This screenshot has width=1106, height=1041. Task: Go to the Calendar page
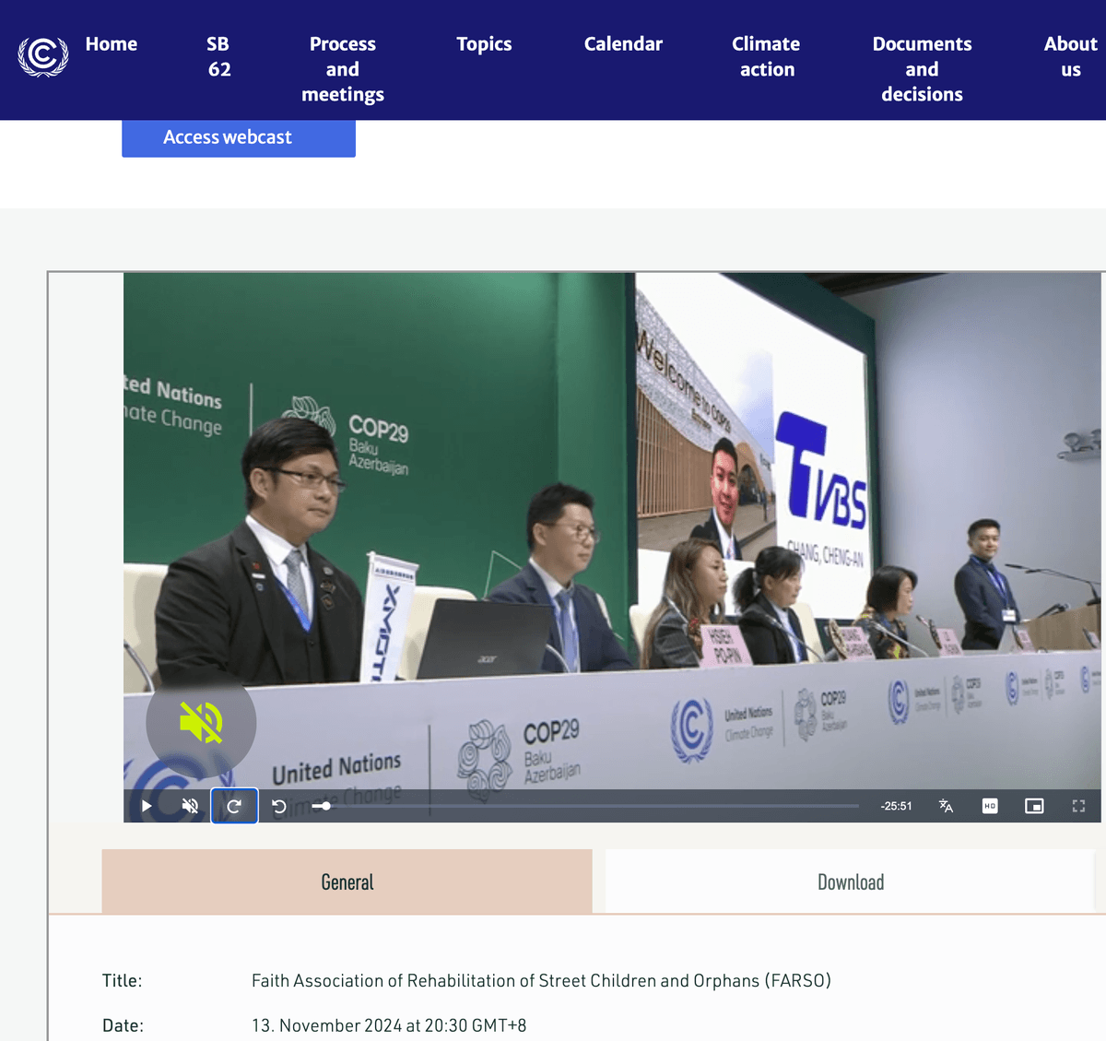623,44
